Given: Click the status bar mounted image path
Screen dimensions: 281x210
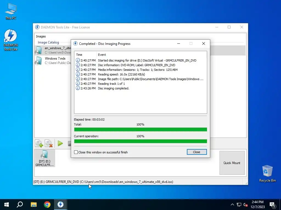Looking at the screenshot, I should point(103,182).
